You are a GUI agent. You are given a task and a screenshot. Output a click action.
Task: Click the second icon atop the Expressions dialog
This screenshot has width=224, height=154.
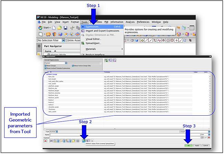point(110,60)
